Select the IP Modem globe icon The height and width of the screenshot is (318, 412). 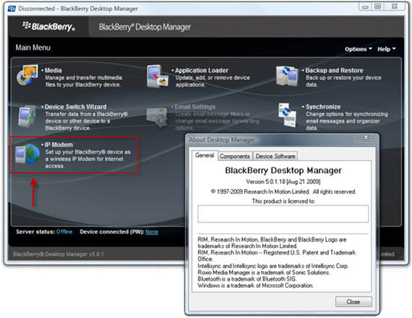click(x=27, y=154)
